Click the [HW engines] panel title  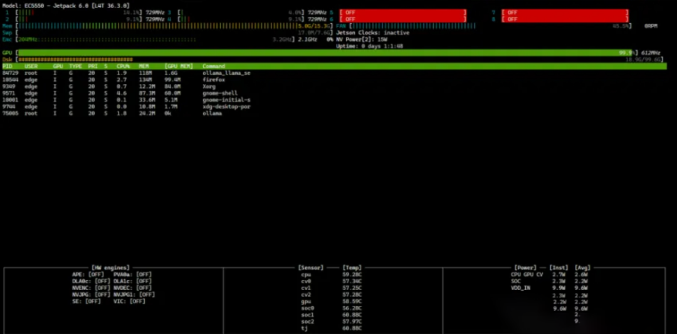pyautogui.click(x=110, y=268)
